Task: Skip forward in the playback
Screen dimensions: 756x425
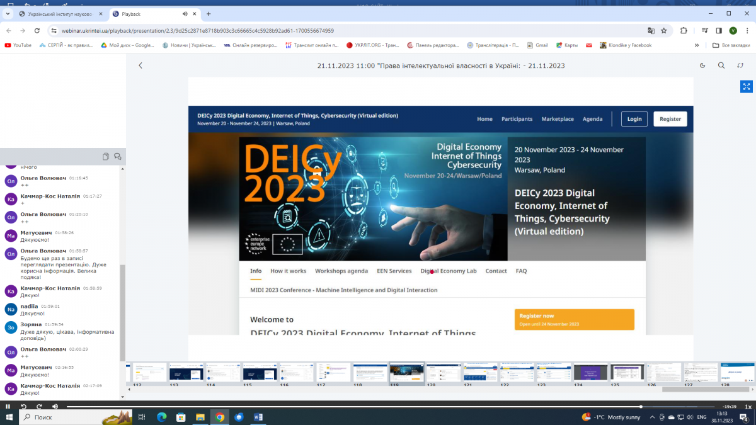Action: 39,407
